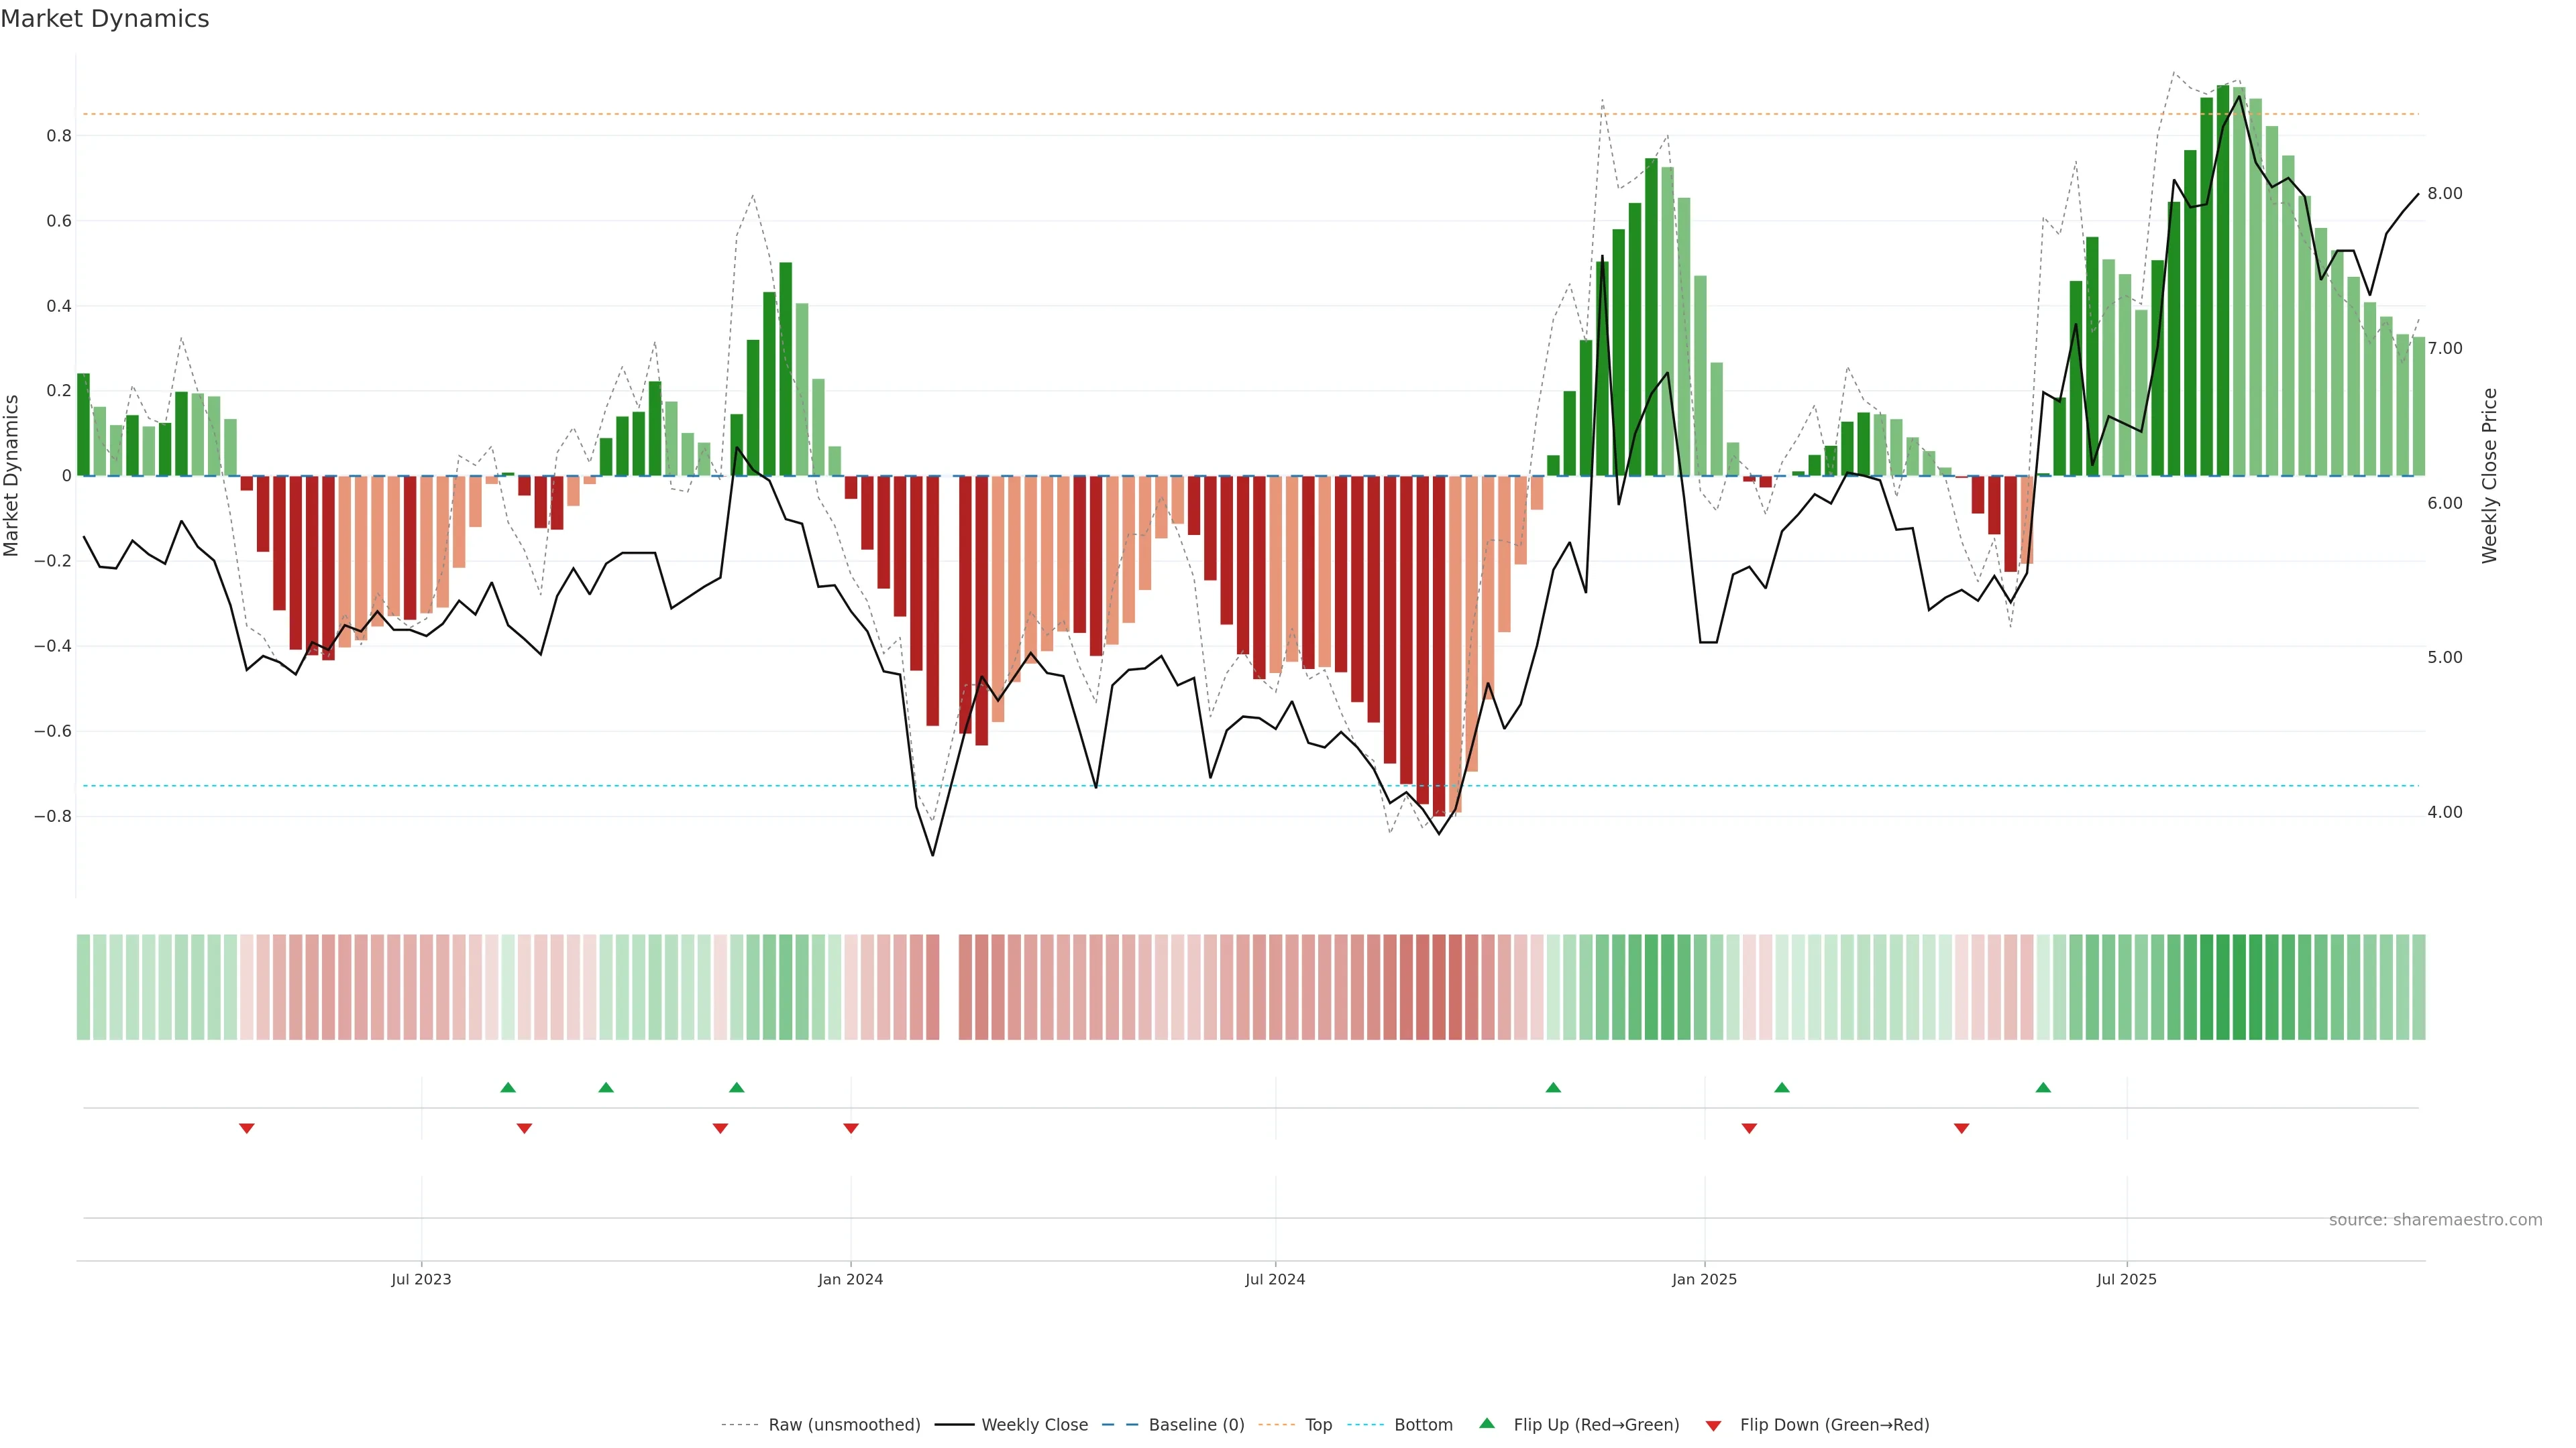2576x1448 pixels.
Task: Click the last red flip-down triangle marker
Action: point(1961,1128)
